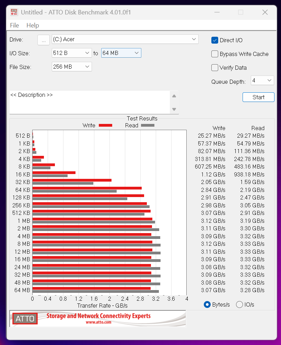
Task: Check the Verify Data box
Action: (x=215, y=68)
